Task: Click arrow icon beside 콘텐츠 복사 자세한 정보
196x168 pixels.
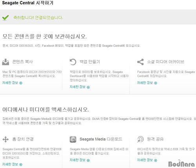Action: (x=21, y=83)
